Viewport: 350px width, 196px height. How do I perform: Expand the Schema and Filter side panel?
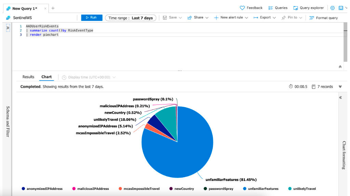tap(8, 28)
